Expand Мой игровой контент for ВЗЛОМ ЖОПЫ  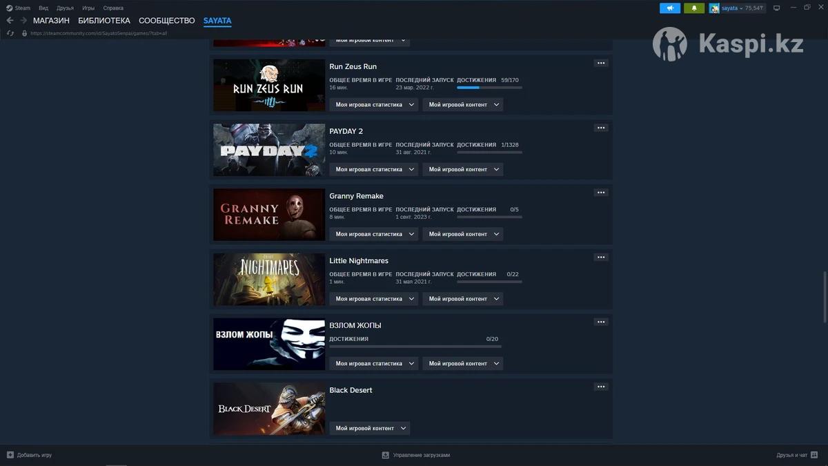[x=463, y=363]
